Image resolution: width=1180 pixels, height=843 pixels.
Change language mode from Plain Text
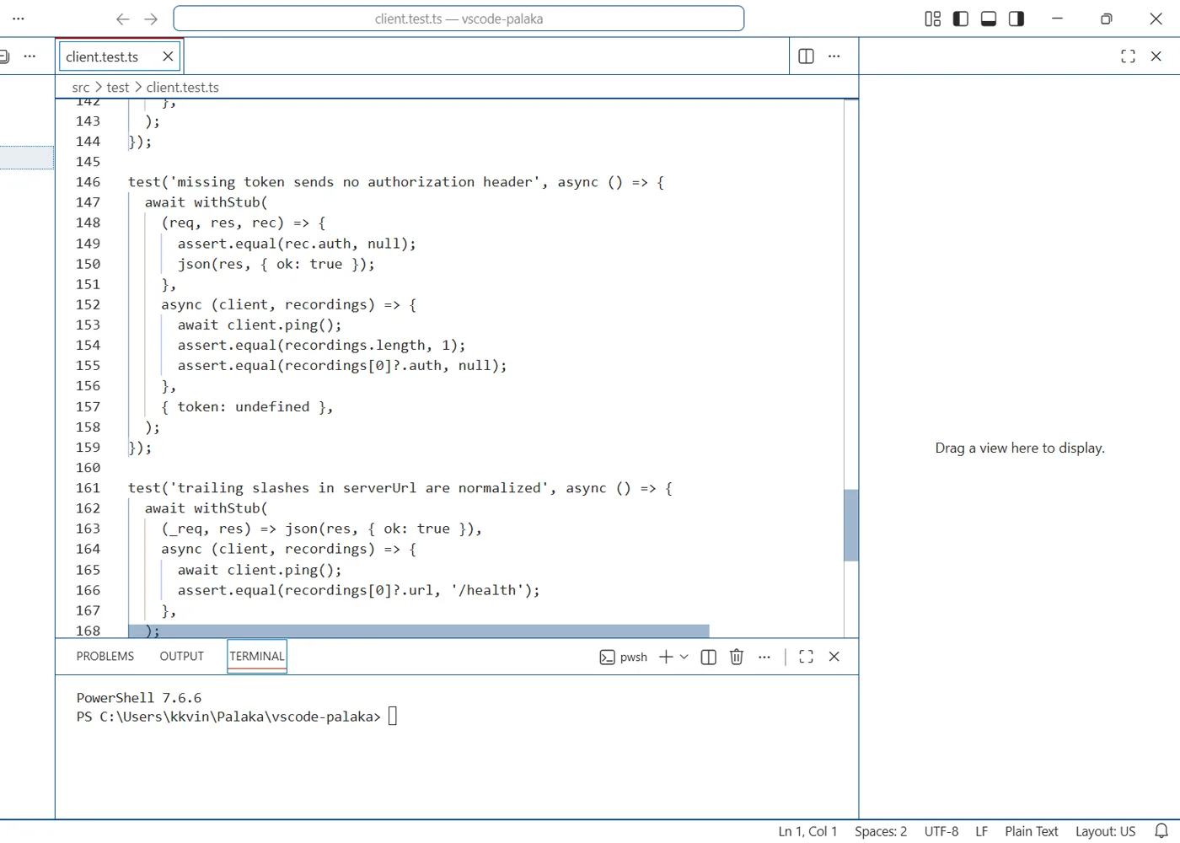point(1032,831)
